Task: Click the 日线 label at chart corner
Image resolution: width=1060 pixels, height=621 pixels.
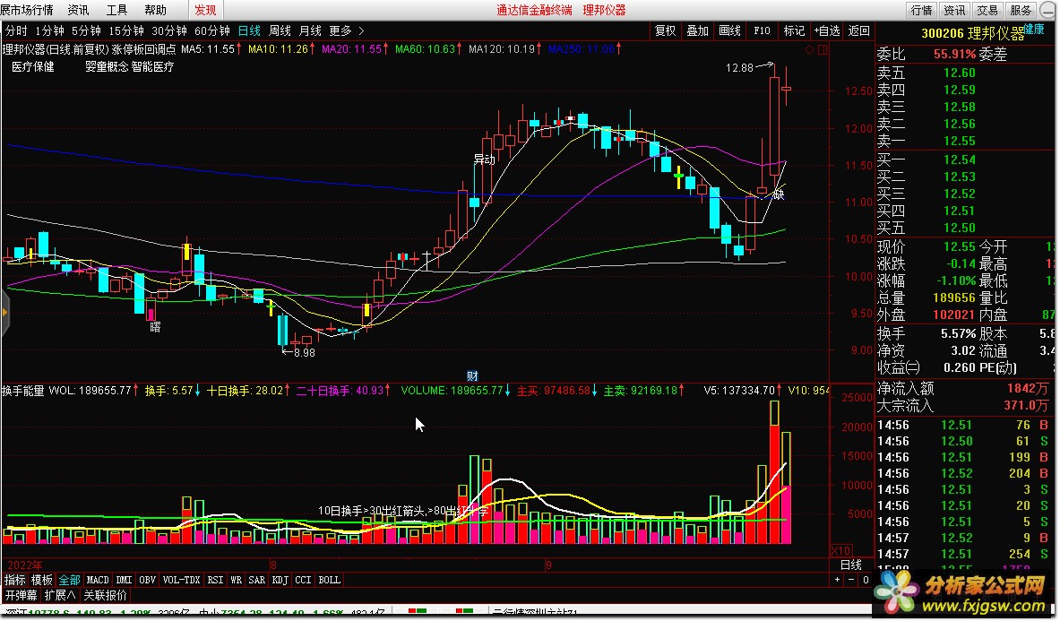Action: [850, 565]
